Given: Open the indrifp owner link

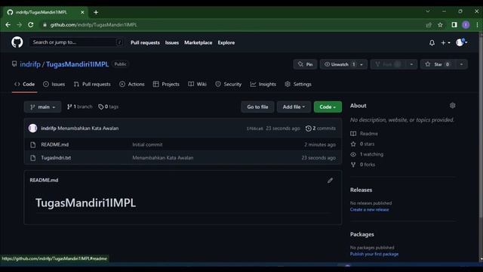Looking at the screenshot, I should click(x=30, y=64).
